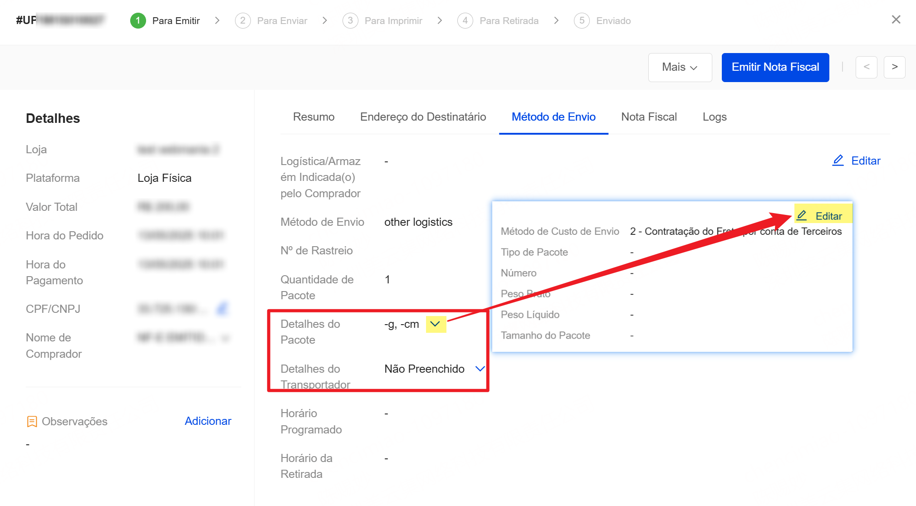The image size is (916, 506).
Task: Click the Adicionar observation link
Action: [x=208, y=421]
